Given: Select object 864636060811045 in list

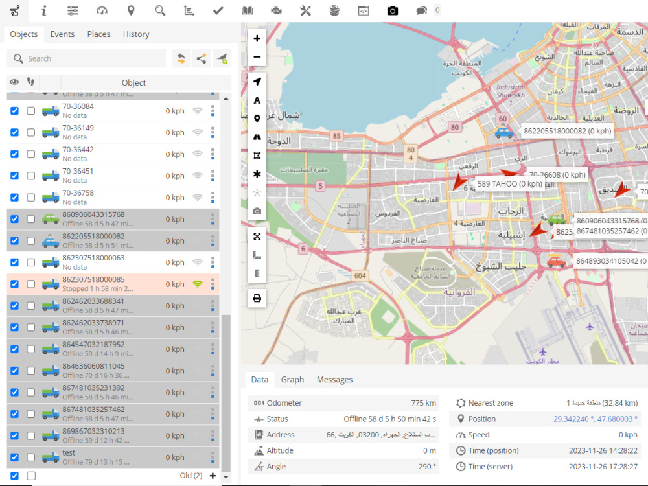Looking at the screenshot, I should (113, 371).
